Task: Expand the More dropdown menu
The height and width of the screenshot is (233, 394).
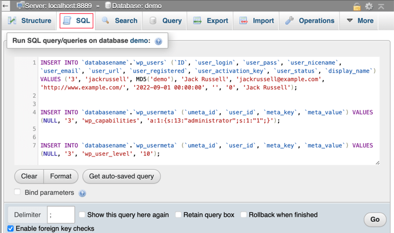Action: [x=359, y=21]
